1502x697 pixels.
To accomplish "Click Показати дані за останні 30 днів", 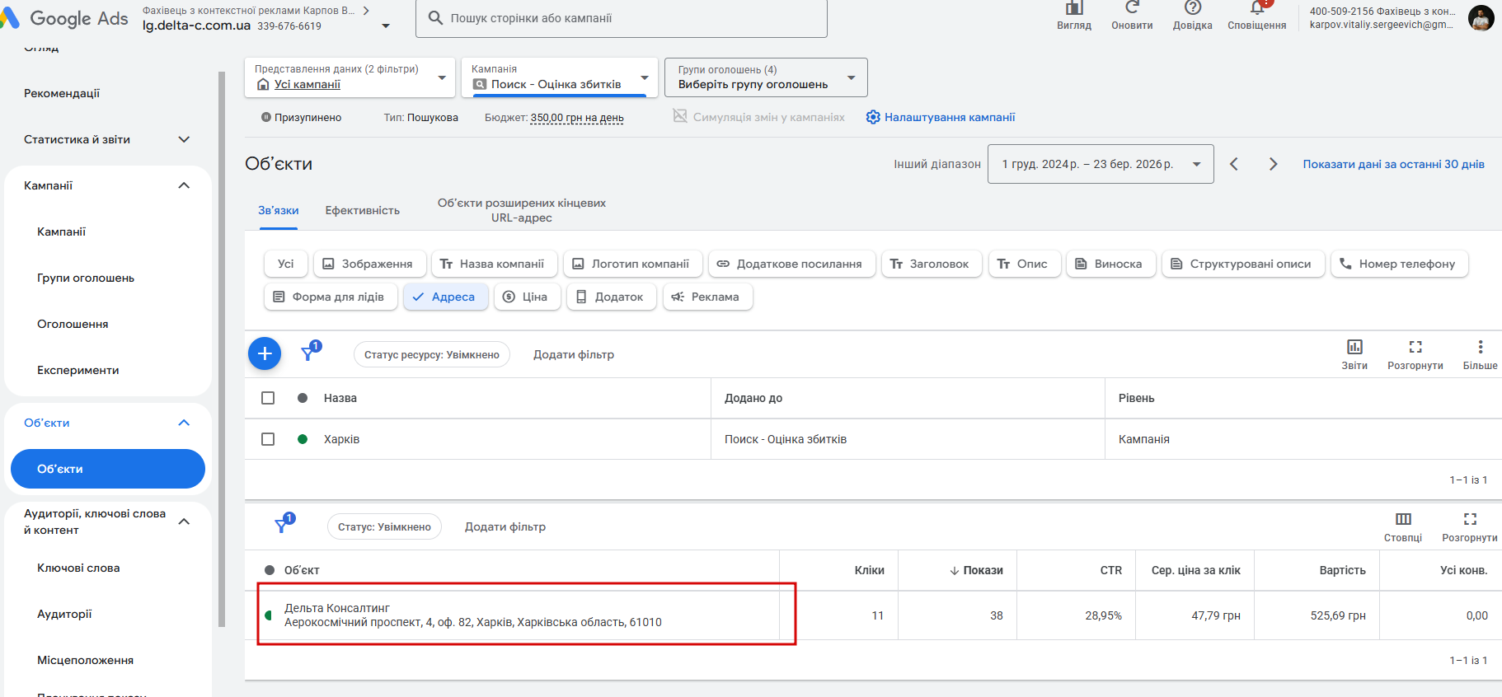I will (1393, 164).
